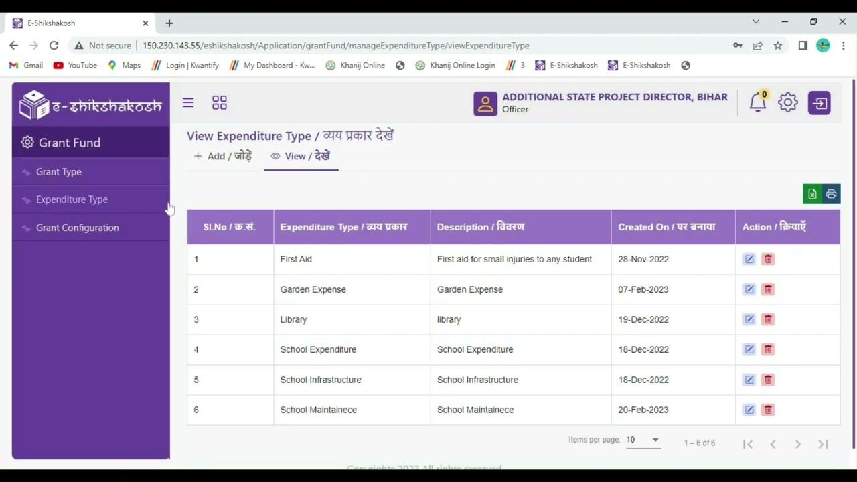
Task: Reload the browser page
Action: click(54, 45)
